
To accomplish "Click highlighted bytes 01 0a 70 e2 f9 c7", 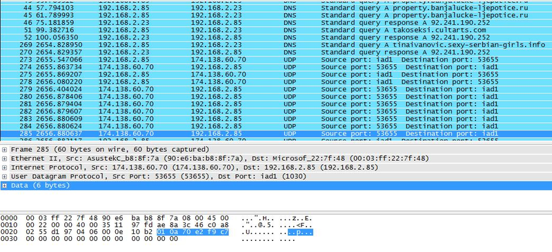I will point(193,232).
